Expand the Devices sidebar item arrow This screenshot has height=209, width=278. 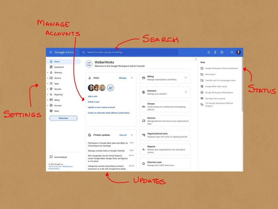point(48,78)
